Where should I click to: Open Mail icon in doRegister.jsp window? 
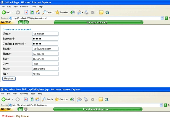79,99
